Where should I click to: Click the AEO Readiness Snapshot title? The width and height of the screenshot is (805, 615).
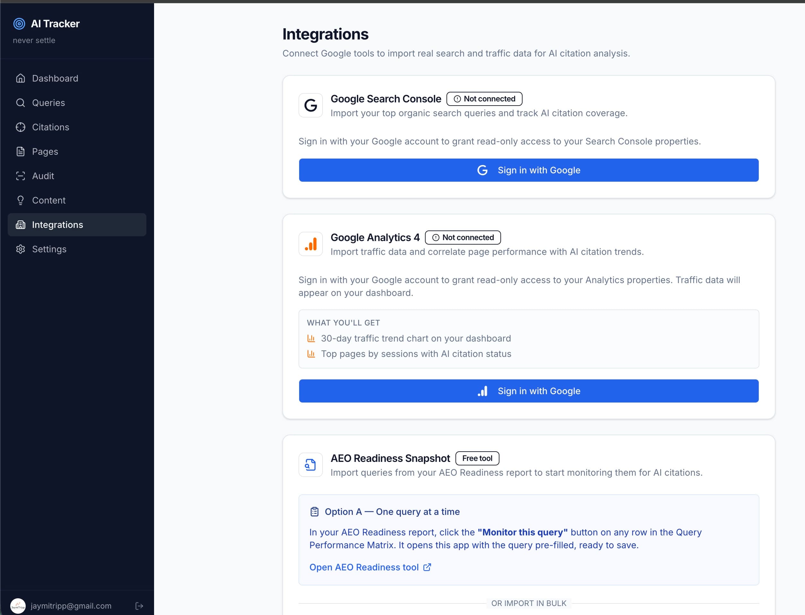(x=390, y=458)
